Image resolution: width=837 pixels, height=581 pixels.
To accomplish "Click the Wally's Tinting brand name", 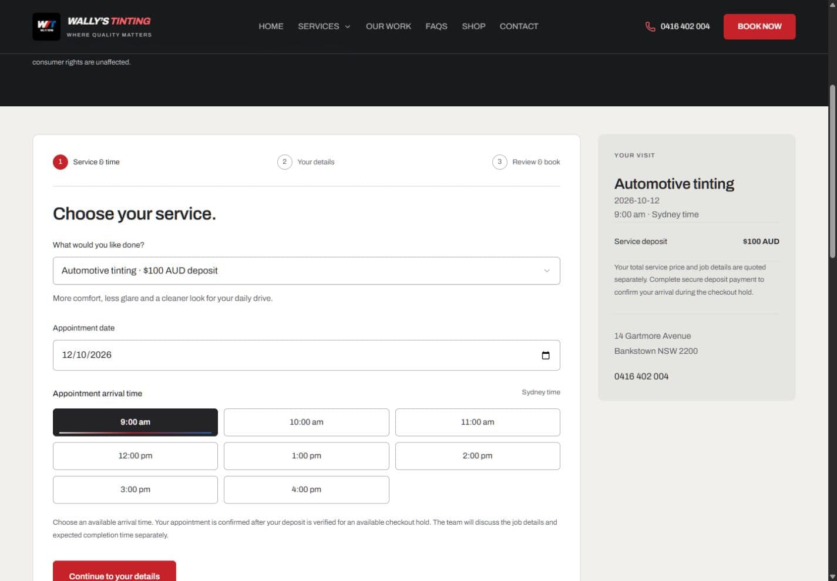I will [109, 21].
